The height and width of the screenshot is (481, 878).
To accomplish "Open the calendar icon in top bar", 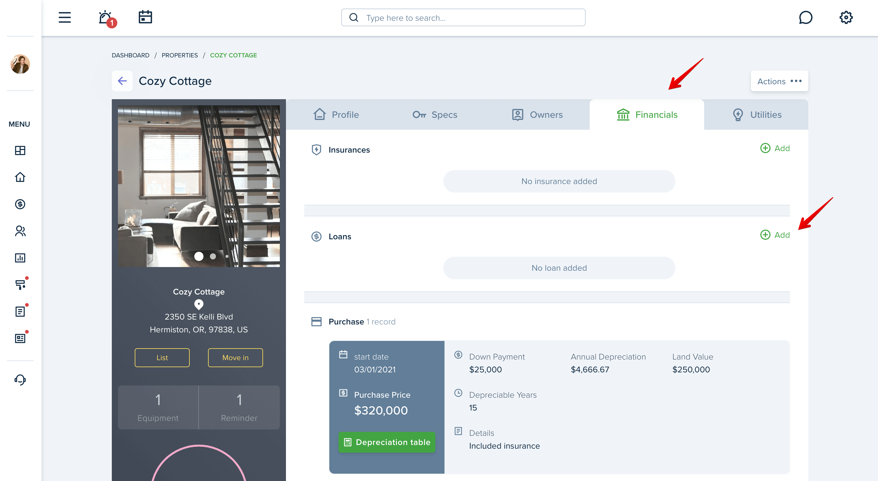I will point(145,17).
